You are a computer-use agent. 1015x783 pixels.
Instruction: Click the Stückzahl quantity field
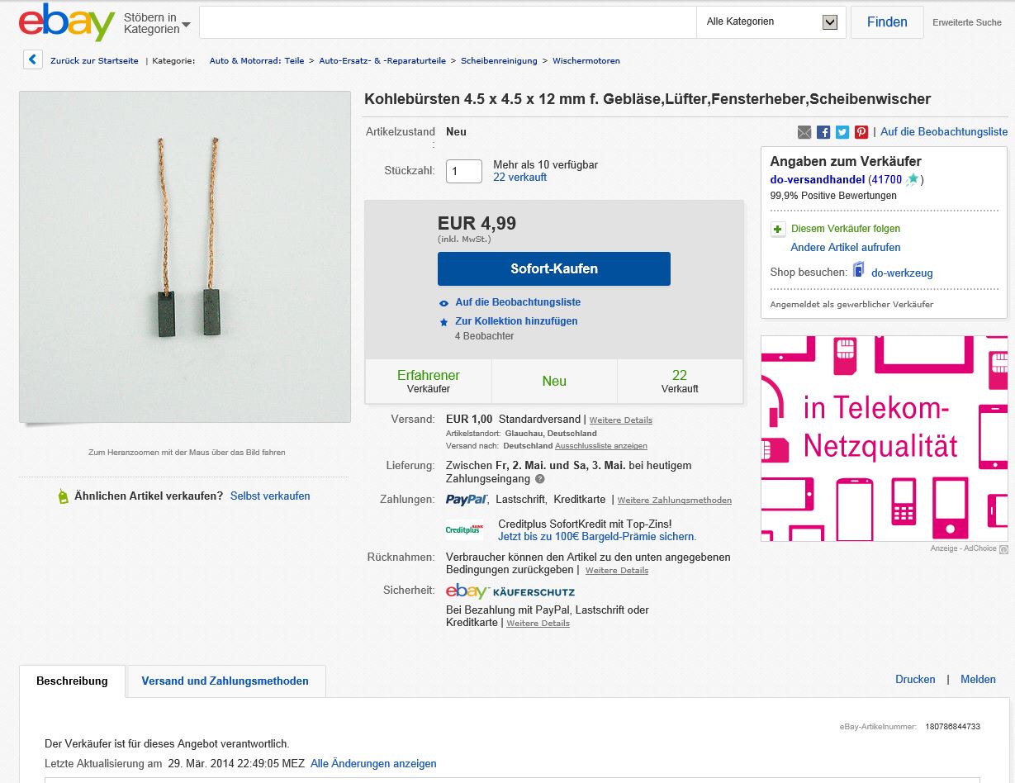[x=464, y=171]
